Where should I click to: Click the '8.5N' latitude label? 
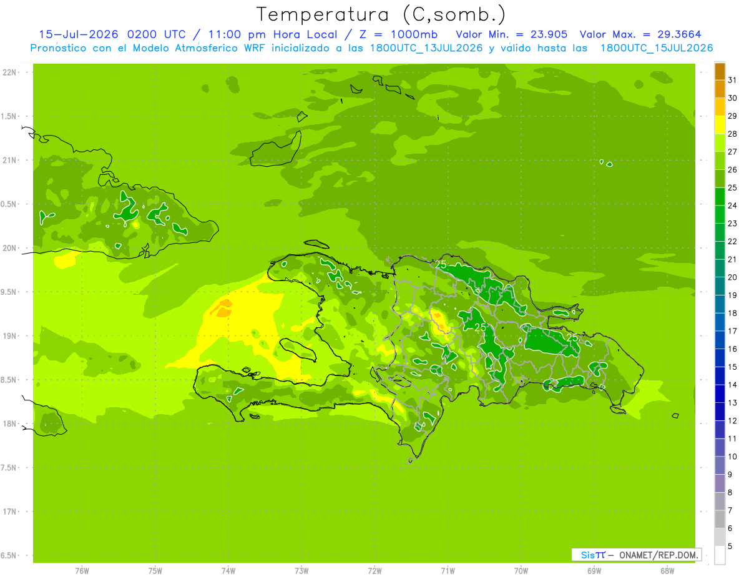pyautogui.click(x=8, y=380)
